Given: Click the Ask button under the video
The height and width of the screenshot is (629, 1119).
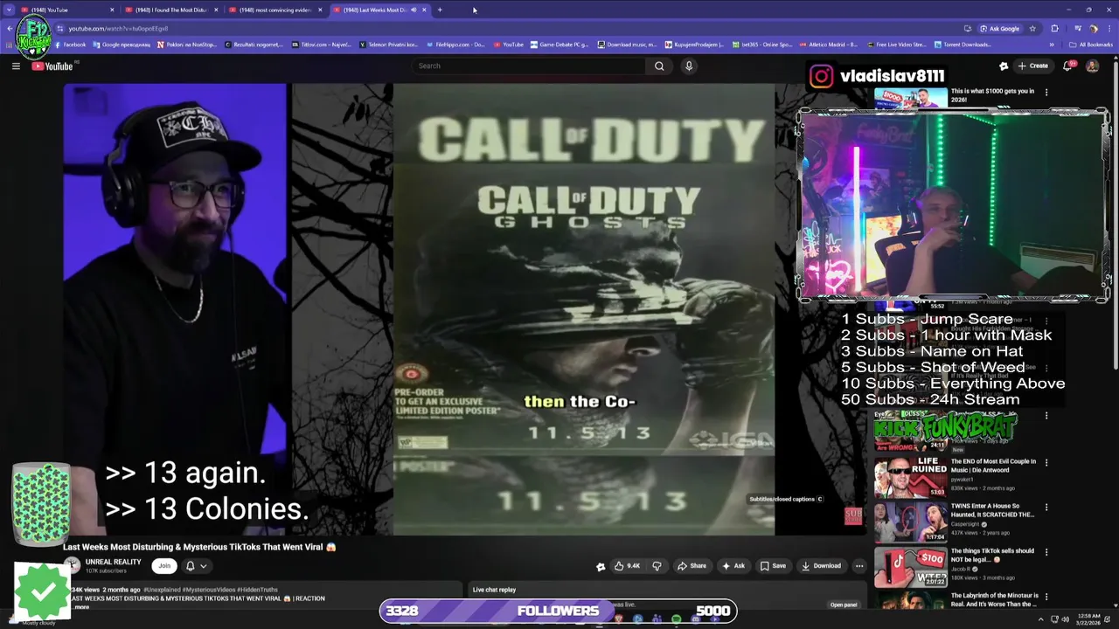Looking at the screenshot, I should click(733, 566).
